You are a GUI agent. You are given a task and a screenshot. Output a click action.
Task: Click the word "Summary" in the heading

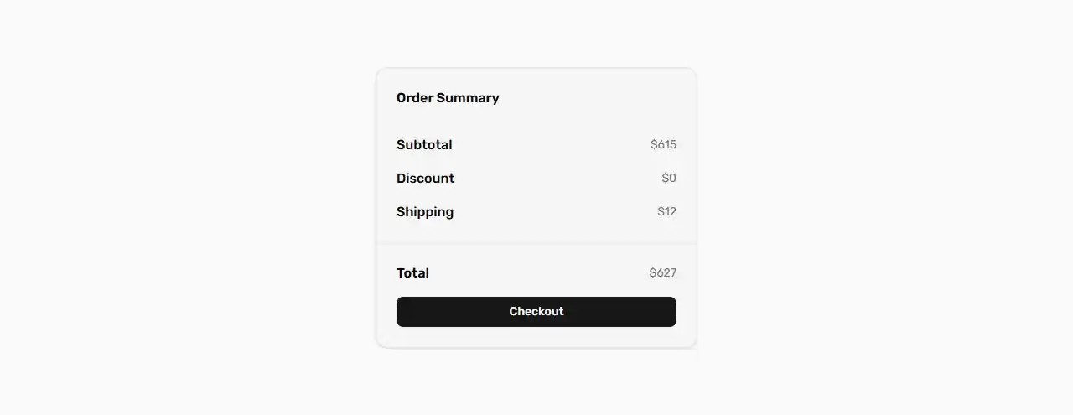(468, 98)
